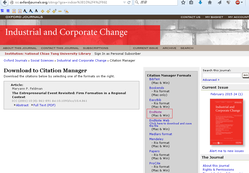Show bookmarks list icon
The image size is (249, 173).
(191, 2)
